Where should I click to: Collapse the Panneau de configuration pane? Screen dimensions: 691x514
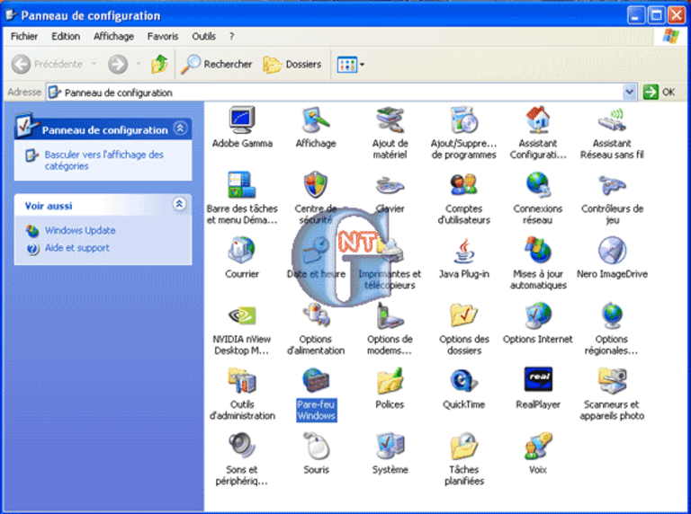click(180, 128)
